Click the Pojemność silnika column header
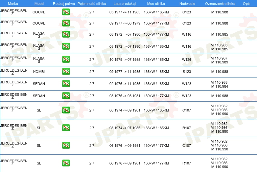The image size is (257, 172). click(x=92, y=4)
